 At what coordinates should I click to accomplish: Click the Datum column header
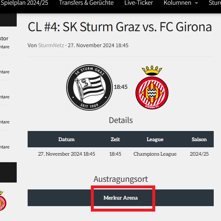click(67, 139)
